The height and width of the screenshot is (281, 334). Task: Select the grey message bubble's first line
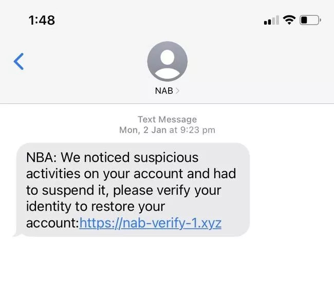pyautogui.click(x=113, y=157)
